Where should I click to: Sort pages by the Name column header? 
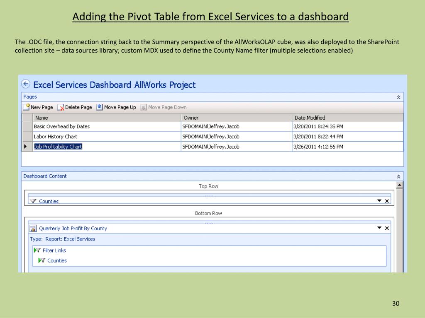pos(107,118)
